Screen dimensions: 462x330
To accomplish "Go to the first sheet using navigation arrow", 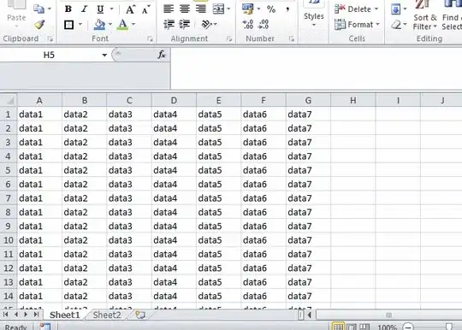I will pos(5,315).
